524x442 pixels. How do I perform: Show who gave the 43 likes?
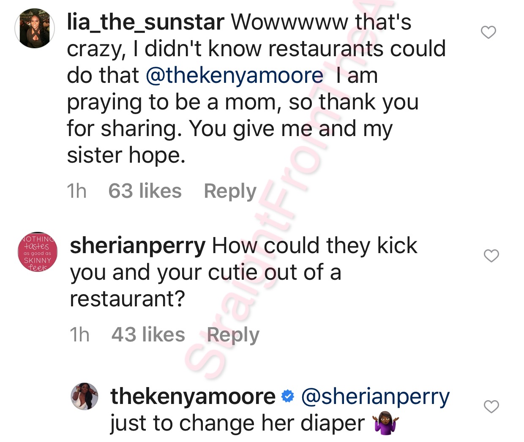(x=148, y=335)
